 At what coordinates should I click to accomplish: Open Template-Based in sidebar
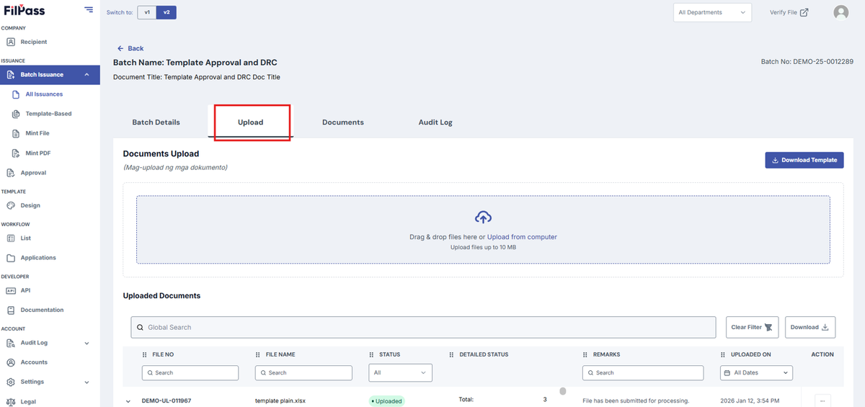click(x=48, y=114)
